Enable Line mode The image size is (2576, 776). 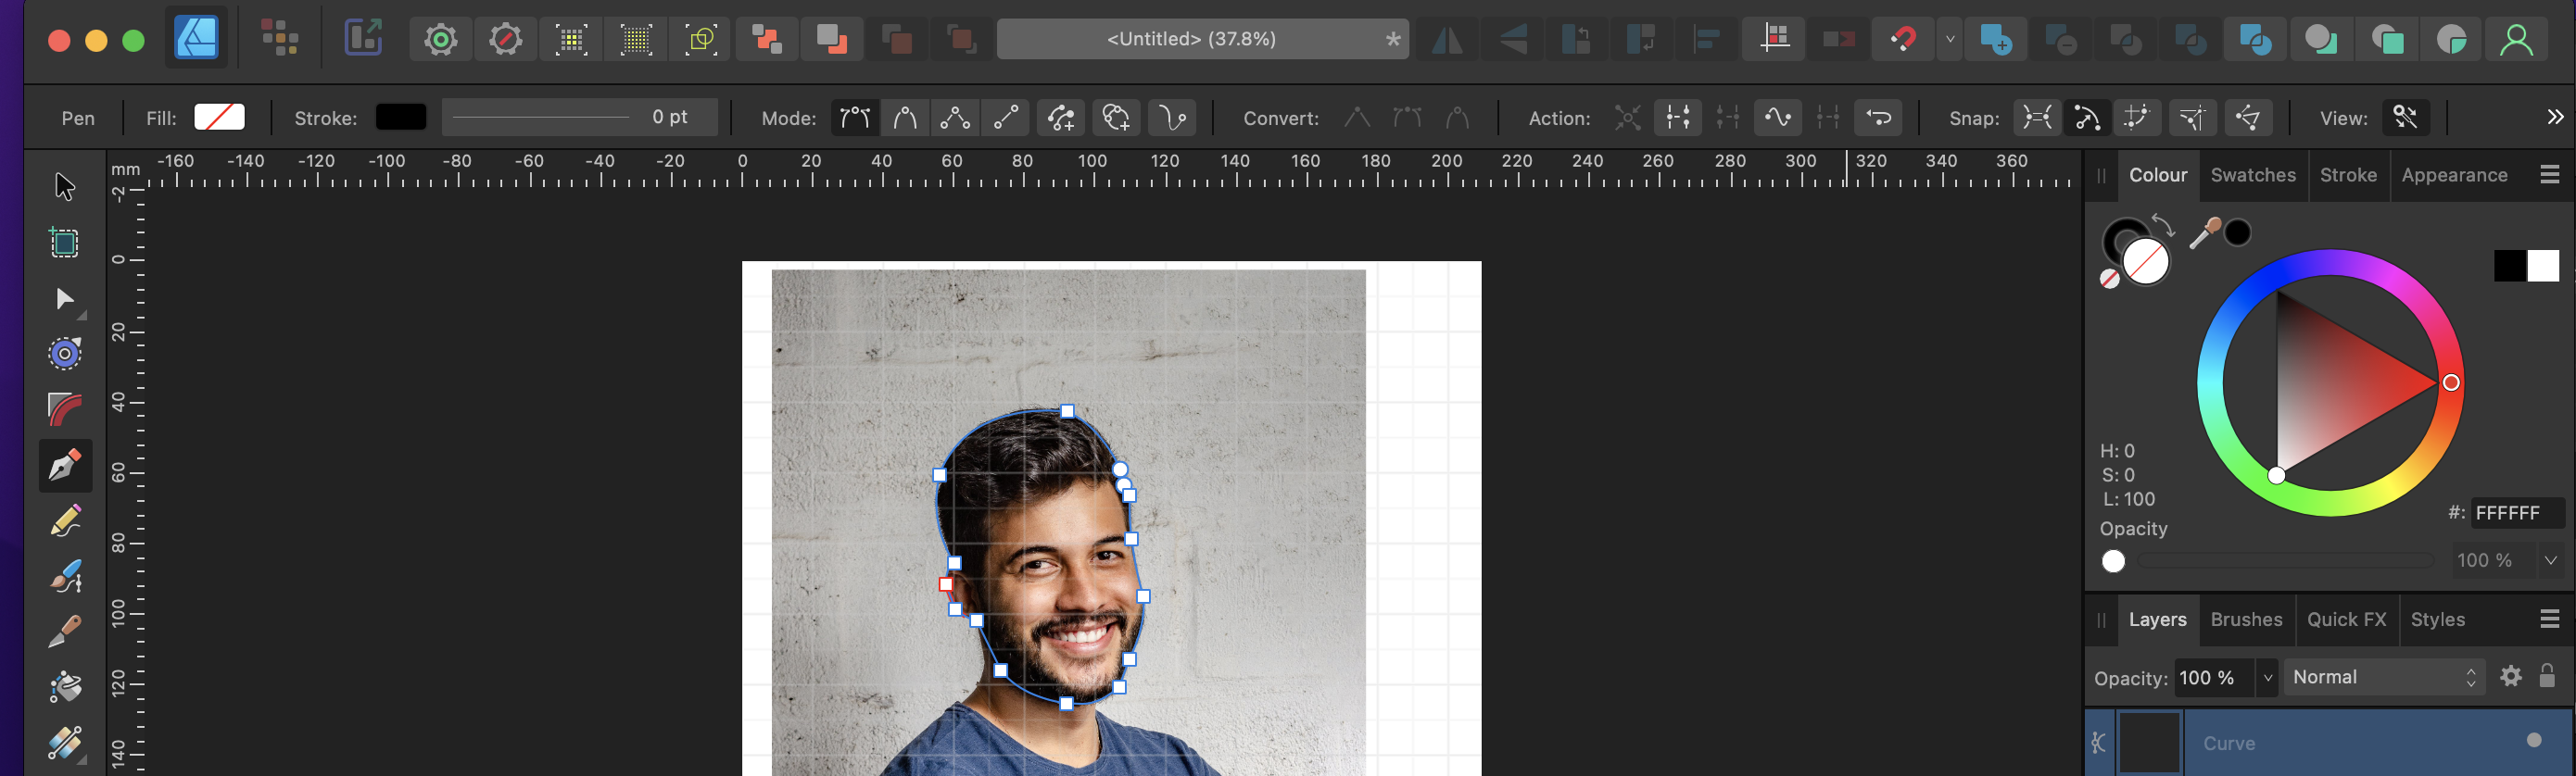coord(1006,118)
